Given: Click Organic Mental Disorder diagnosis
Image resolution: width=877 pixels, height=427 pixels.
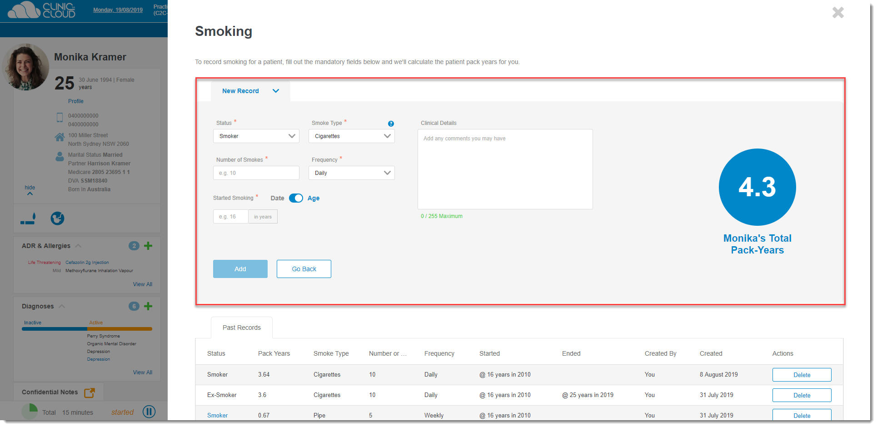Looking at the screenshot, I should (112, 344).
